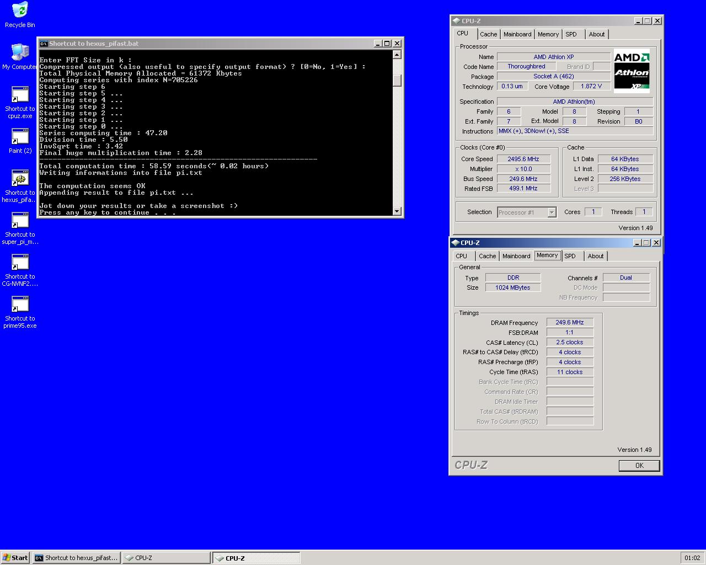Image resolution: width=706 pixels, height=565 pixels.
Task: Open Mainboard tab in upper CPU-Z window
Action: 517,34
